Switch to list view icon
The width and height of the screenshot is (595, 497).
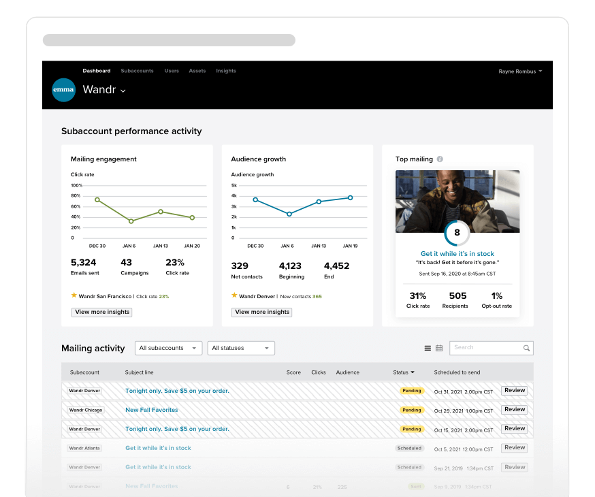[x=428, y=348]
